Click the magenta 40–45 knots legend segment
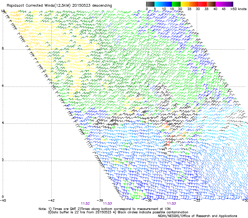 [x=220, y=4]
